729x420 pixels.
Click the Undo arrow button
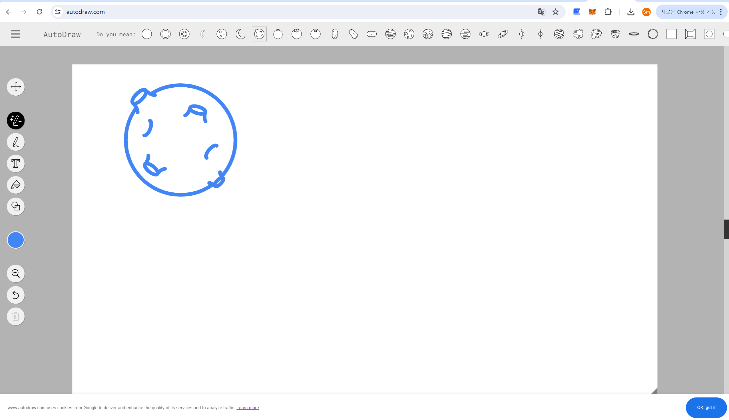coord(16,295)
